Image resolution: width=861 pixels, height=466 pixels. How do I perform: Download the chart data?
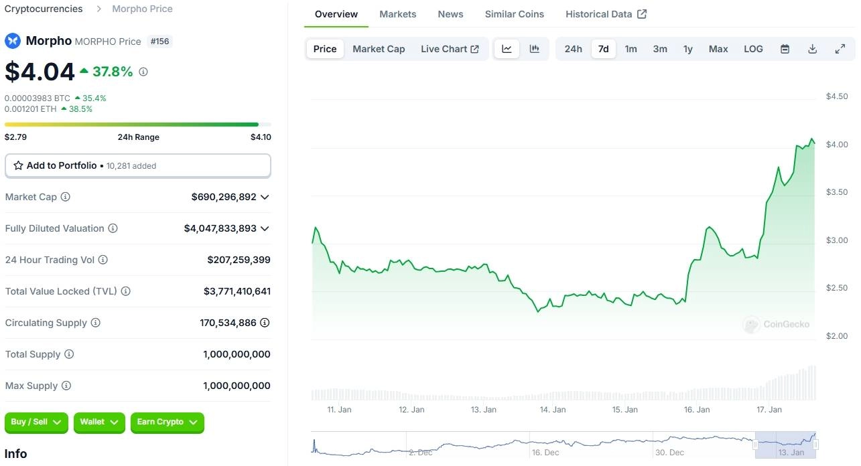812,49
